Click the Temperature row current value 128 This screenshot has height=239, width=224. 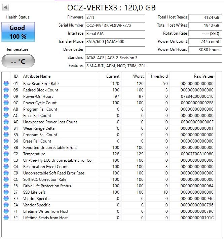(x=116, y=154)
